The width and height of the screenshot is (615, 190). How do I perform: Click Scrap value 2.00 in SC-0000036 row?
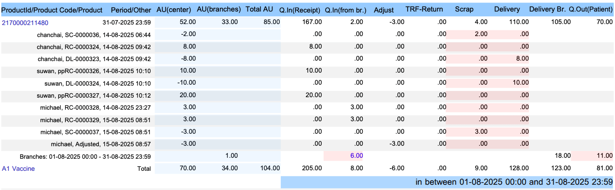coord(481,35)
